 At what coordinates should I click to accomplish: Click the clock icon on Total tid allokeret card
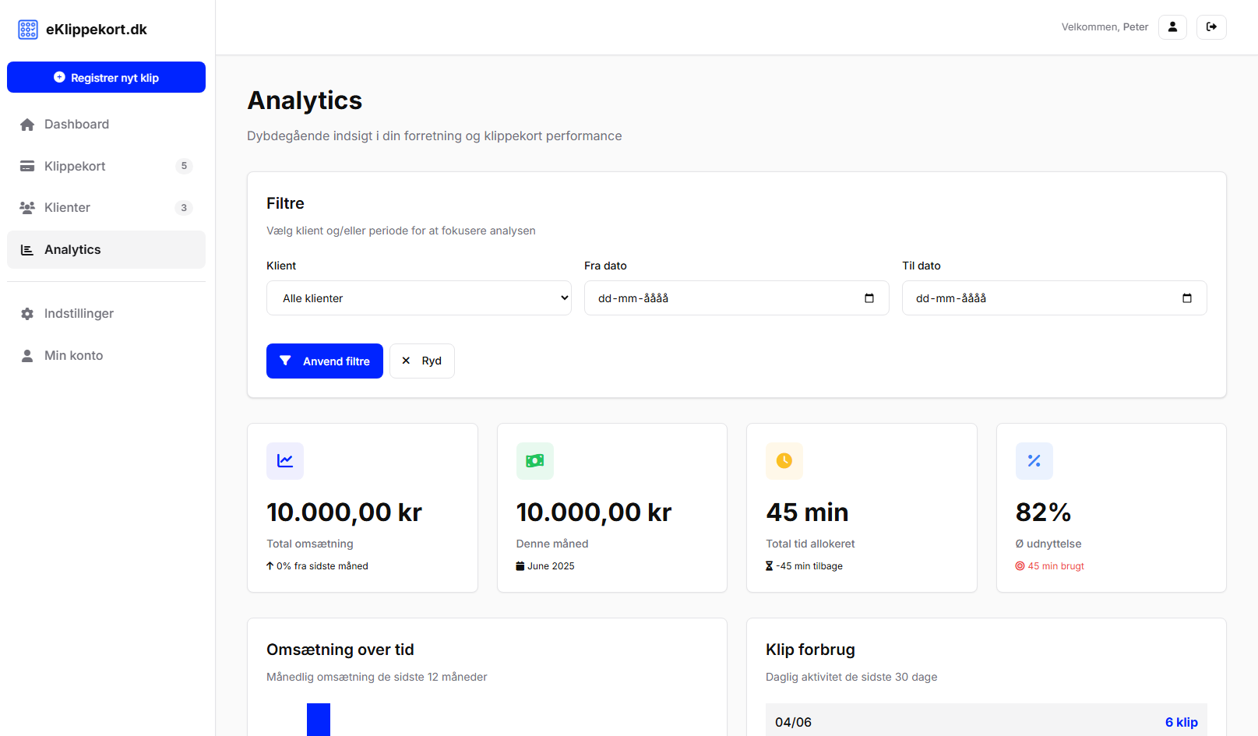(784, 460)
